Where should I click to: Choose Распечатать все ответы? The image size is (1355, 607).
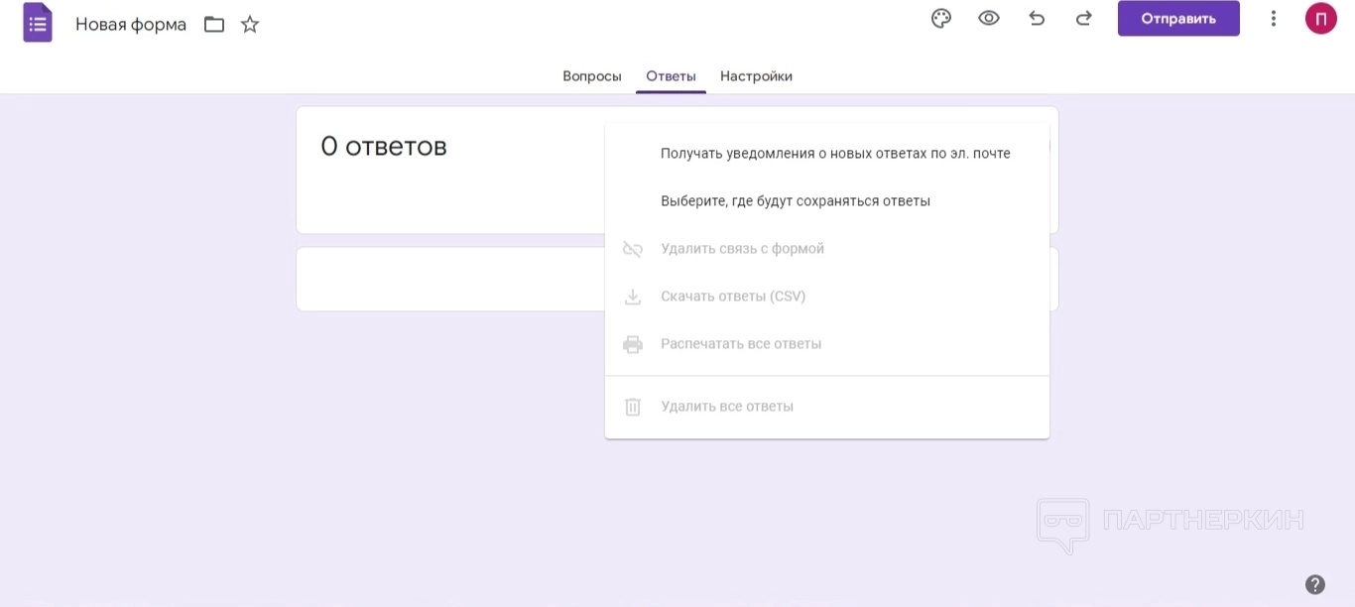[x=741, y=344]
